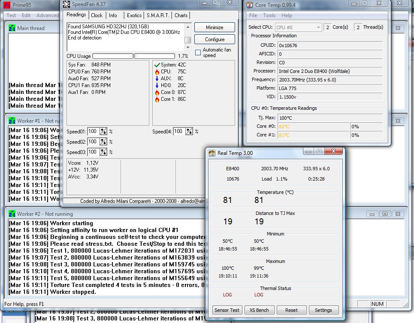
Task: Click the Maximum 100°C value in Real Temp
Action: (x=228, y=268)
